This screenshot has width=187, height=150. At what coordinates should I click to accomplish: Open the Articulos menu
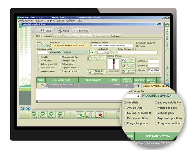(x=40, y=21)
